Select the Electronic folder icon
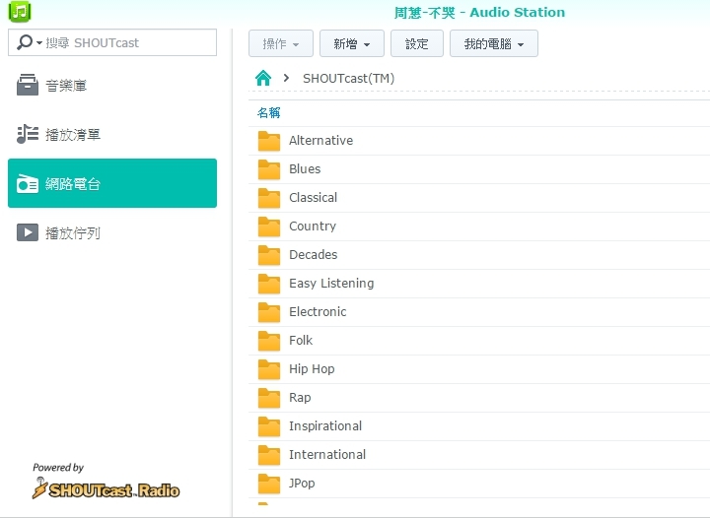Image resolution: width=710 pixels, height=518 pixels. pyautogui.click(x=269, y=312)
